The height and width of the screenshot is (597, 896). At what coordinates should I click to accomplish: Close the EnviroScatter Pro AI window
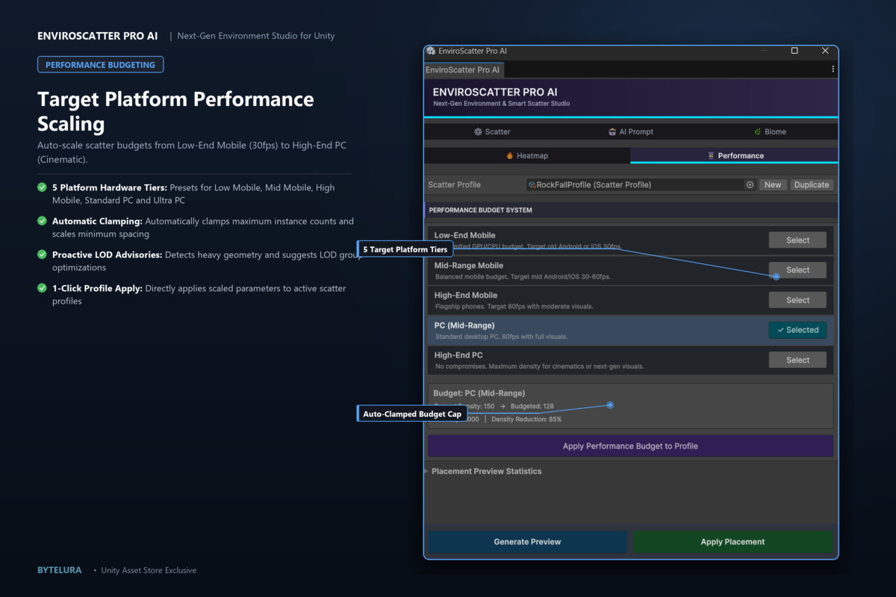tap(825, 51)
